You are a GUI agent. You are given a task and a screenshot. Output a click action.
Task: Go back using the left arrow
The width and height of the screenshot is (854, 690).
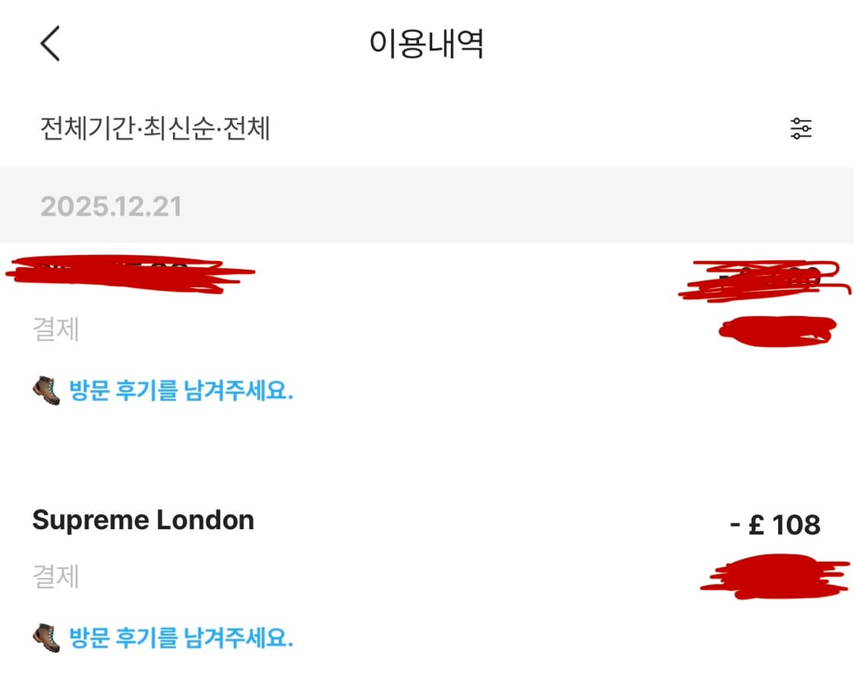[x=50, y=43]
